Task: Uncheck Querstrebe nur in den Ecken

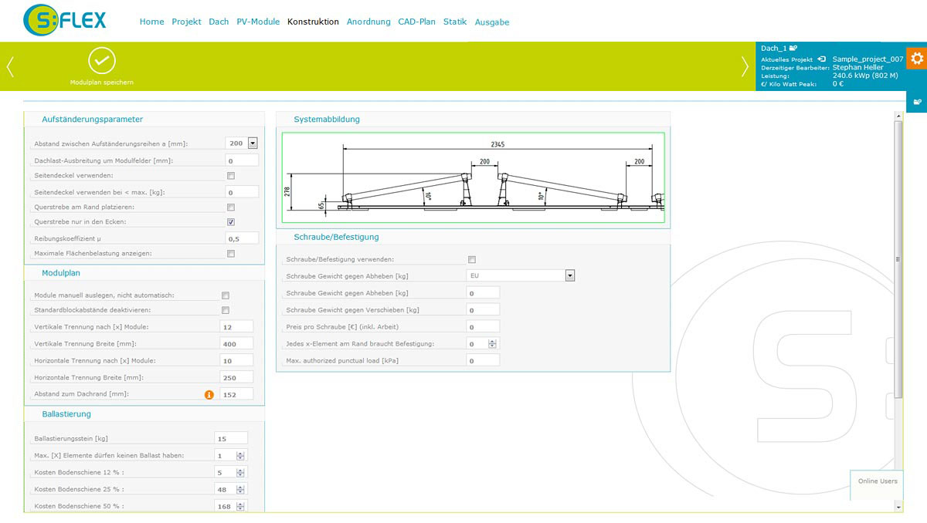Action: point(231,222)
